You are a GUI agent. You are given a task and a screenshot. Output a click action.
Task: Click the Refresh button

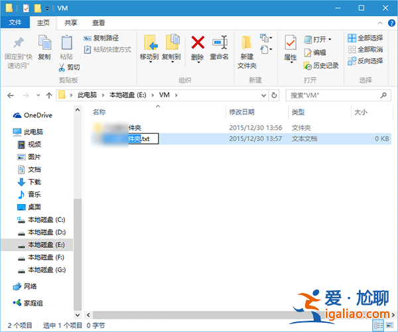pos(274,95)
